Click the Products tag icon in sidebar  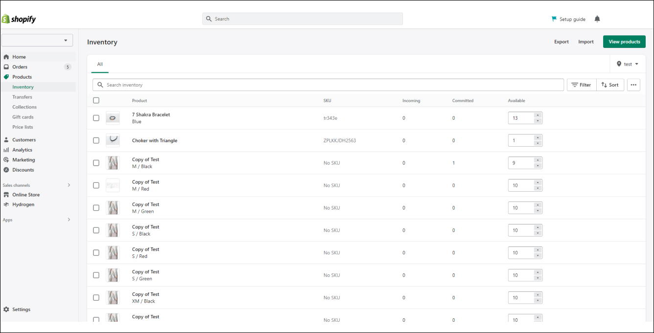click(6, 77)
